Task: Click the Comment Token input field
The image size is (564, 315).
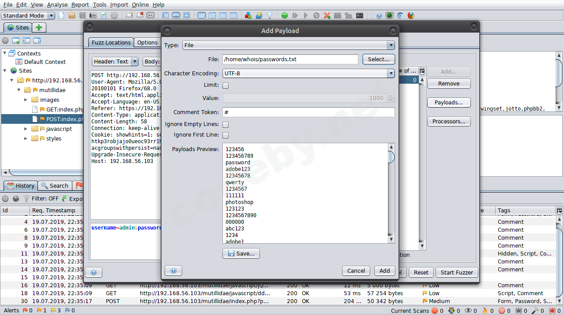Action: 308,112
